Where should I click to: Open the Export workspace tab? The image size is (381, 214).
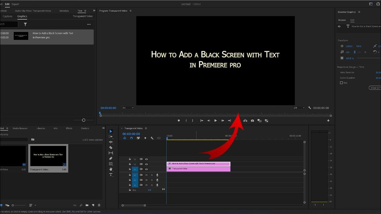(x=15, y=4)
